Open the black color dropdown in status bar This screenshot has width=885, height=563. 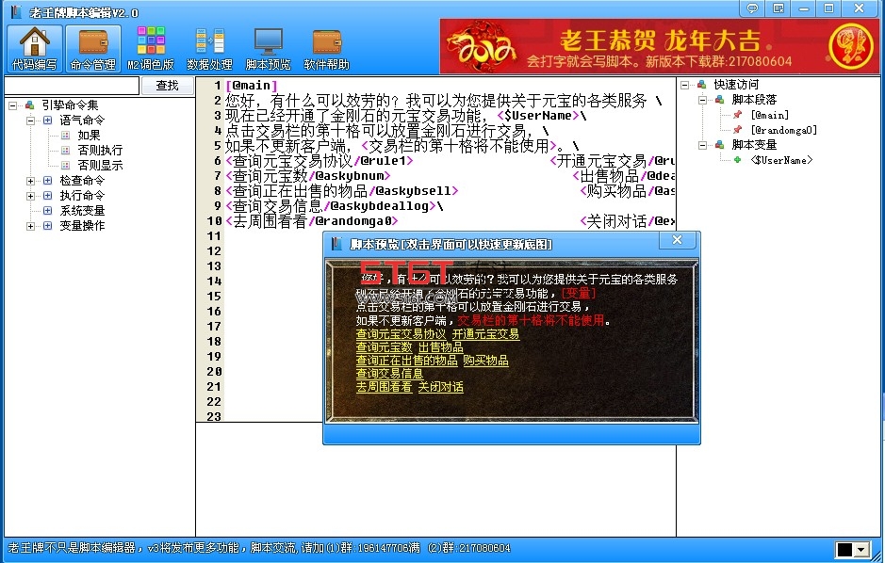pyautogui.click(x=852, y=550)
